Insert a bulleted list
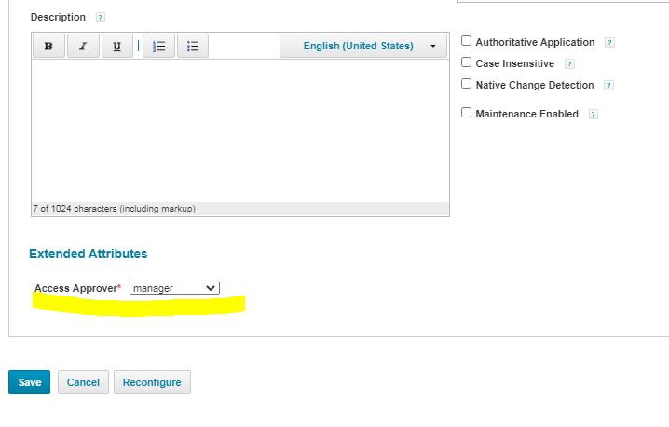The width and height of the screenshot is (669, 427). tap(193, 47)
